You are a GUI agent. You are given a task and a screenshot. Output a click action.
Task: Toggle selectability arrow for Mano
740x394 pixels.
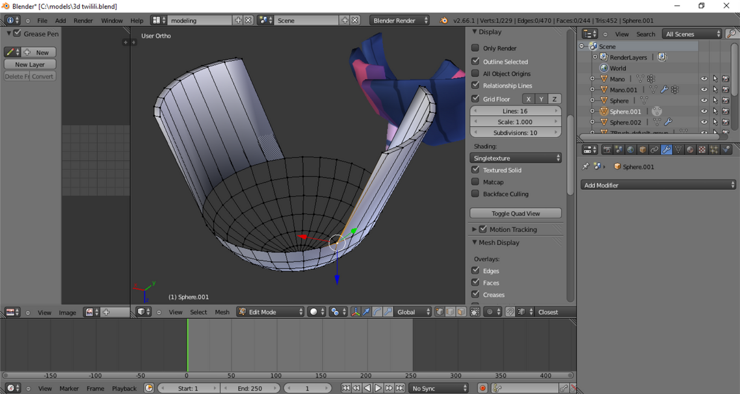click(x=715, y=79)
